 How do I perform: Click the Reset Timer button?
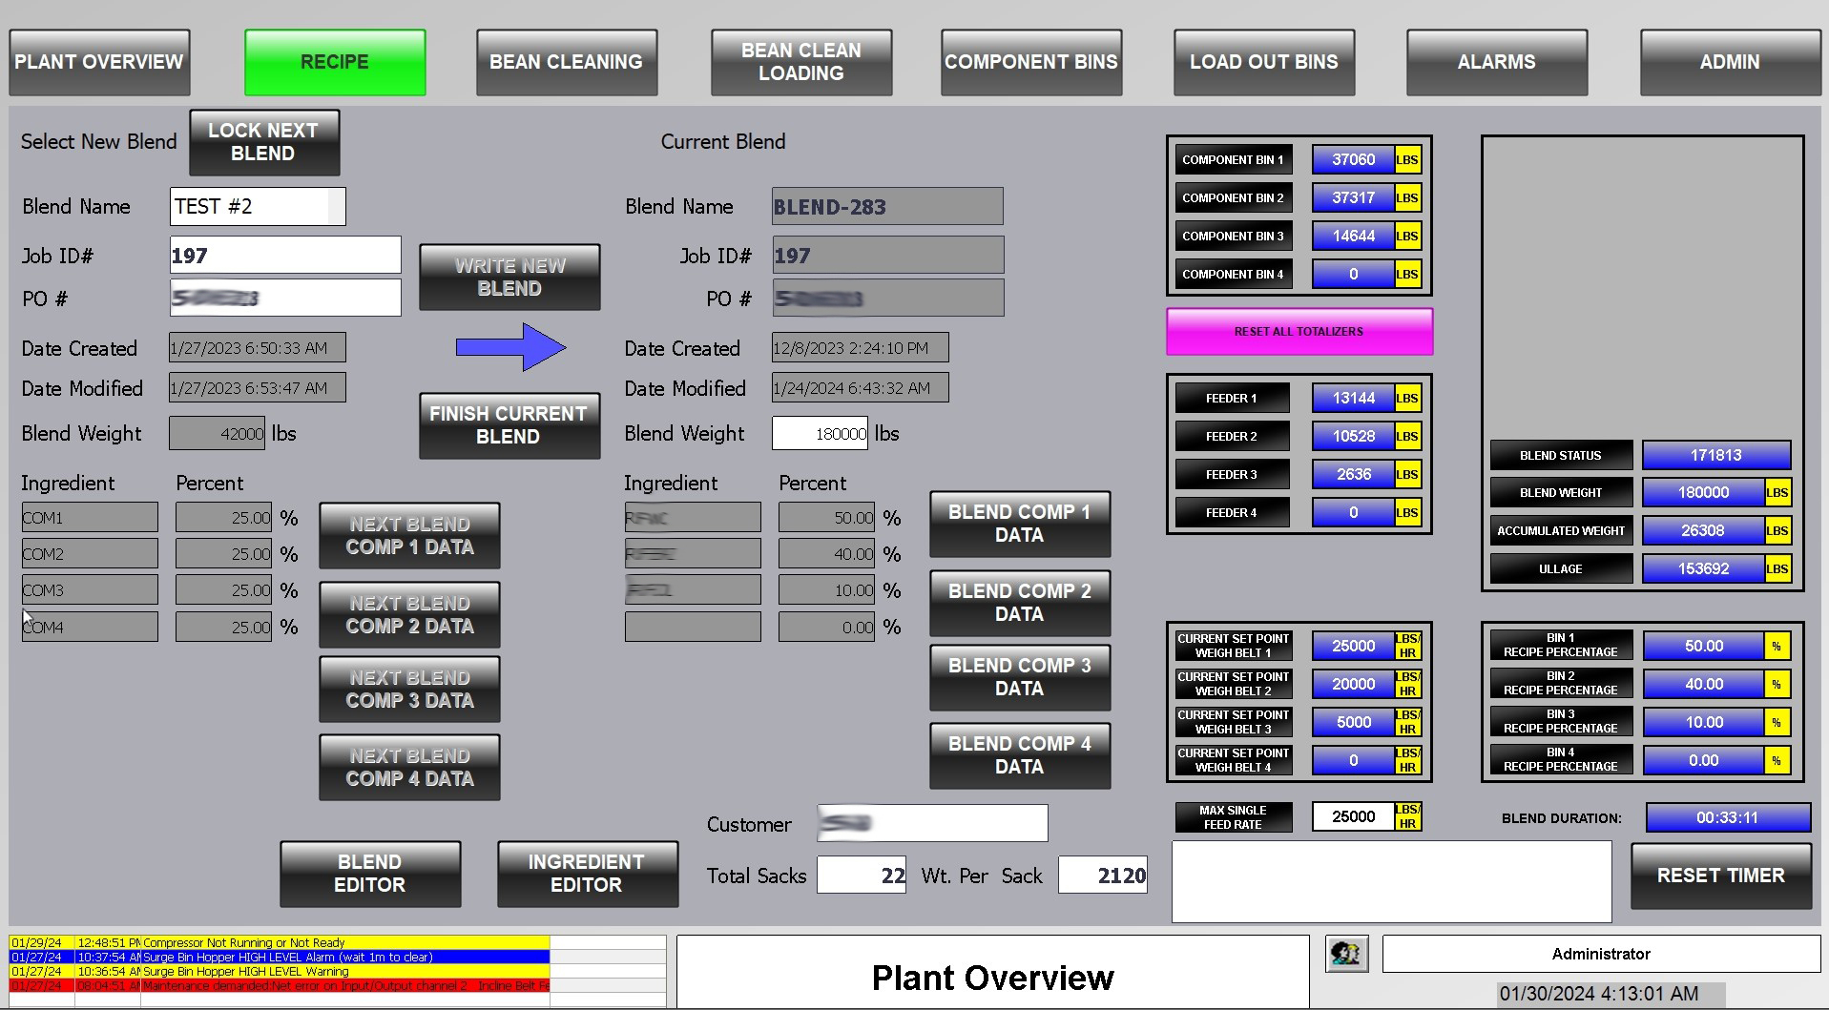point(1720,876)
